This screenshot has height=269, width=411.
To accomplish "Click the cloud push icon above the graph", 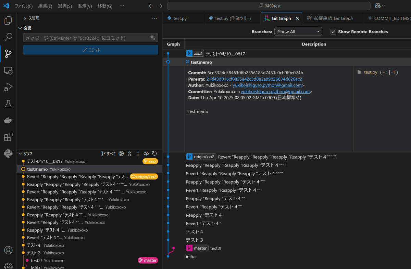I will point(146,153).
